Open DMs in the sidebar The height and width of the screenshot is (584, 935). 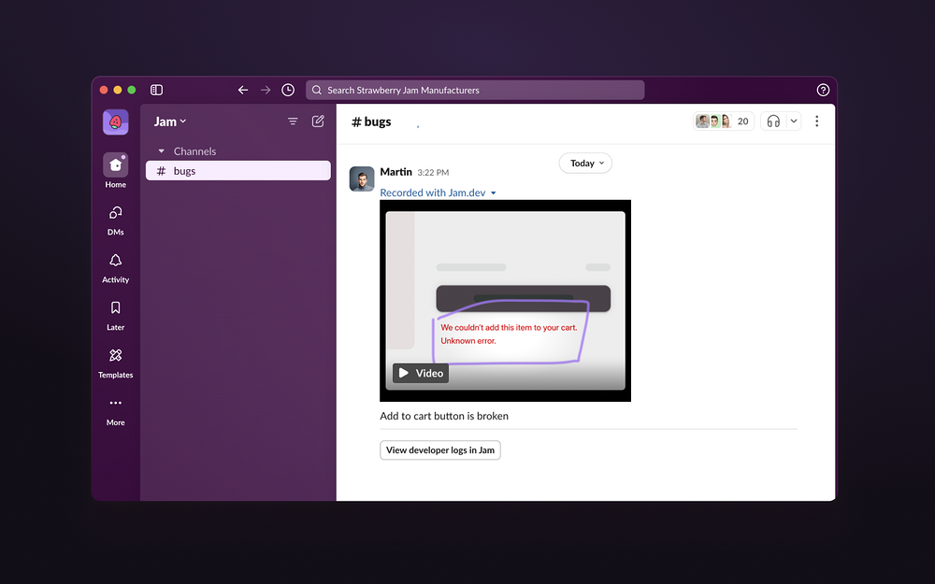pyautogui.click(x=116, y=221)
